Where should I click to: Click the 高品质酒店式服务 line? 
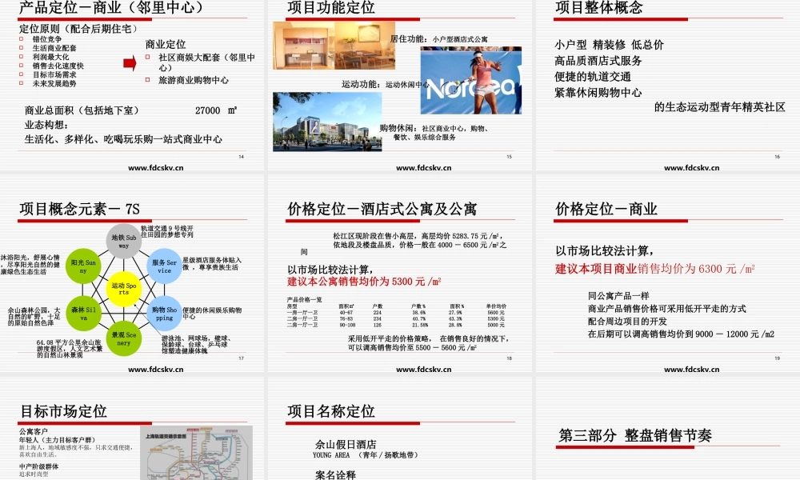click(x=598, y=61)
